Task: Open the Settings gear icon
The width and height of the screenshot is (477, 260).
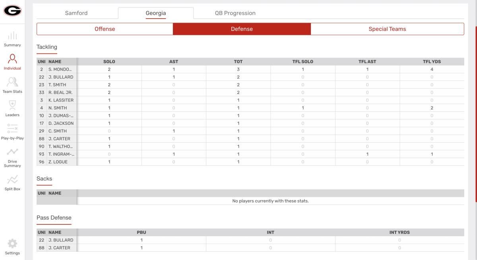Action: point(12,243)
